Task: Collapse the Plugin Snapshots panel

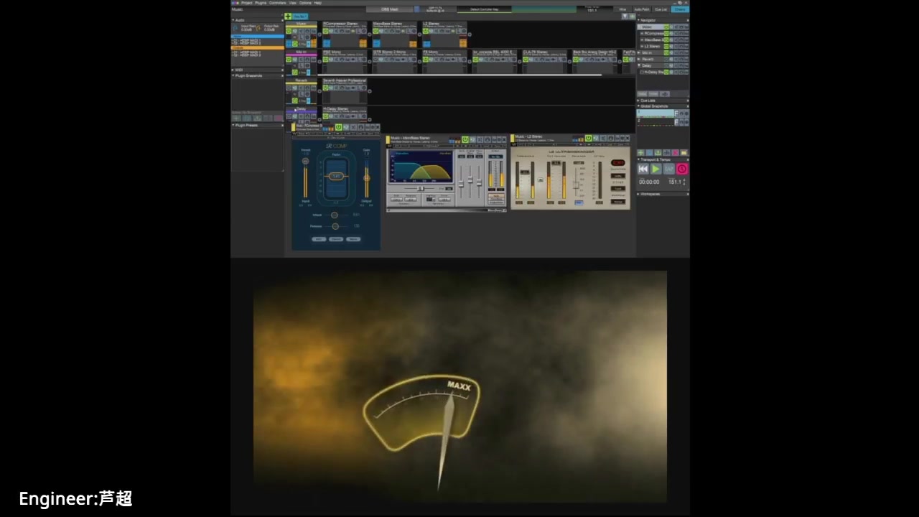Action: (x=233, y=75)
